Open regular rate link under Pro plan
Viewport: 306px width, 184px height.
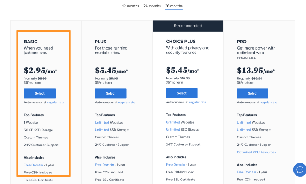[268, 102]
